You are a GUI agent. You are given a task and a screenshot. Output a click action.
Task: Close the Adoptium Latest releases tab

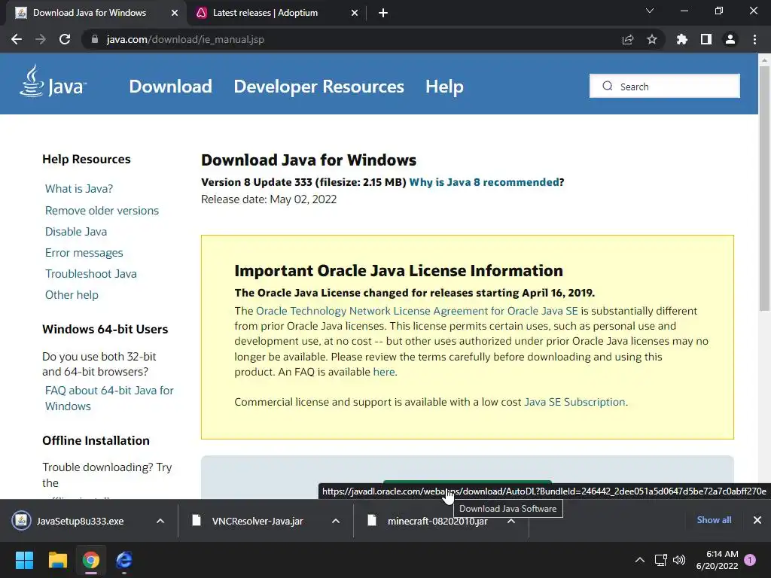(355, 13)
